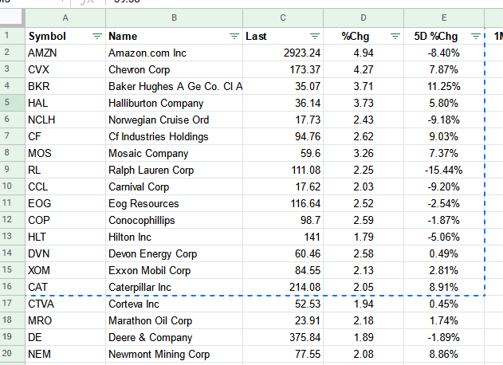503x365 pixels.
Task: Select column C header
Action: point(283,18)
